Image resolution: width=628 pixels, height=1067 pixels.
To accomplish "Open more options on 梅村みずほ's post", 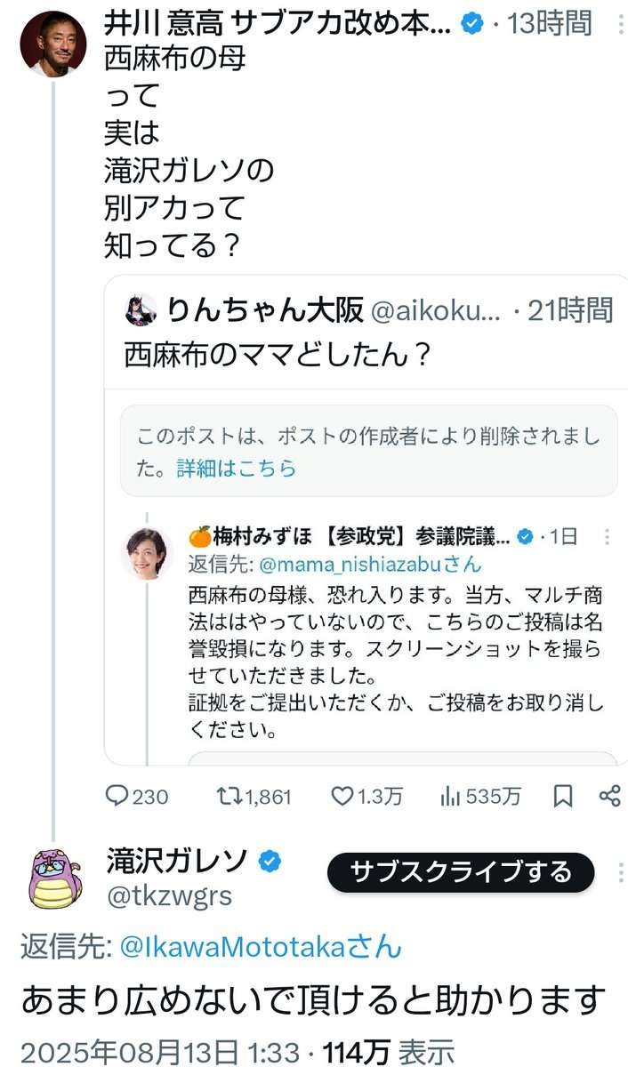I will pos(607,536).
